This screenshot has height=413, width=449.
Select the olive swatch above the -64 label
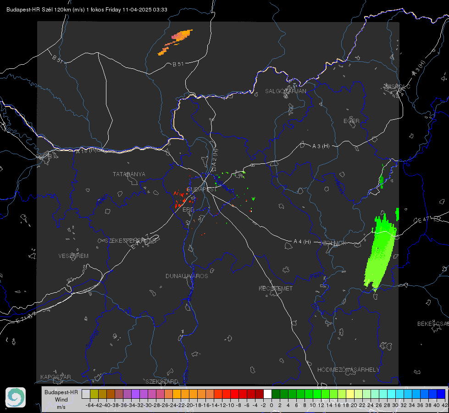(x=94, y=394)
